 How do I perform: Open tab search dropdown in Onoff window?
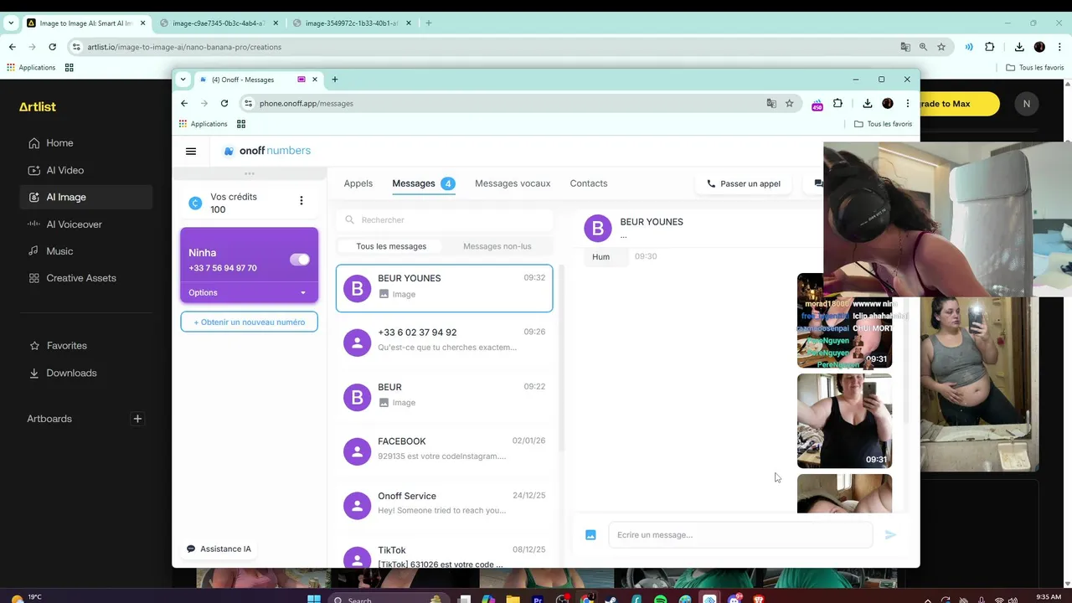point(183,80)
